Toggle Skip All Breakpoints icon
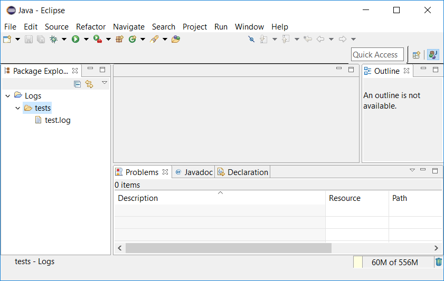This screenshot has width=444, height=281. click(x=251, y=39)
